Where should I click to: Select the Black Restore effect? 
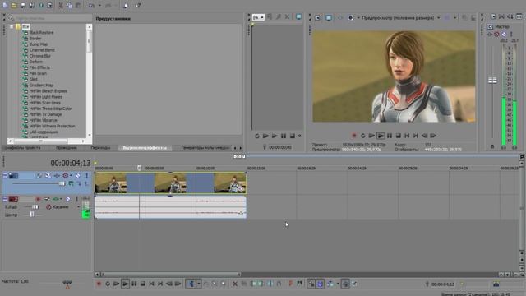point(41,33)
